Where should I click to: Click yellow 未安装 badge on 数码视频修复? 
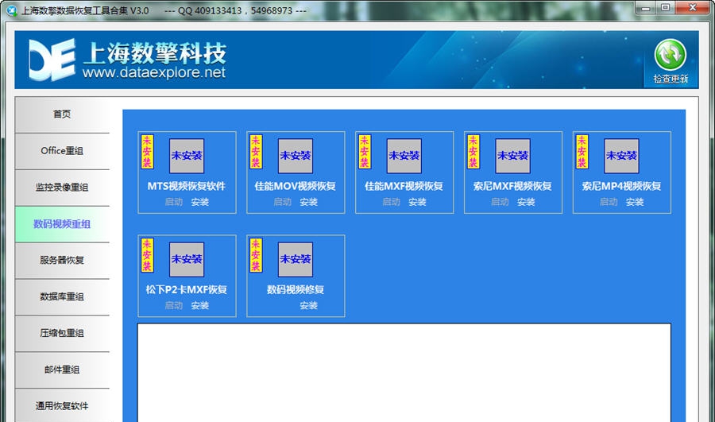(256, 255)
